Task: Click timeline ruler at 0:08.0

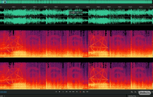Action: 88,7
